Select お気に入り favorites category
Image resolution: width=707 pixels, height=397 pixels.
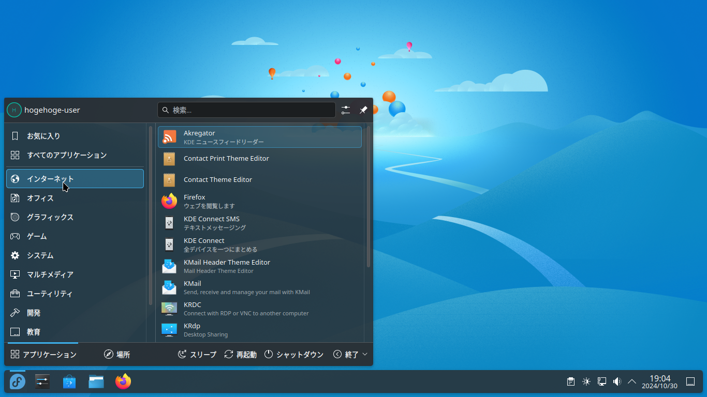pyautogui.click(x=75, y=136)
